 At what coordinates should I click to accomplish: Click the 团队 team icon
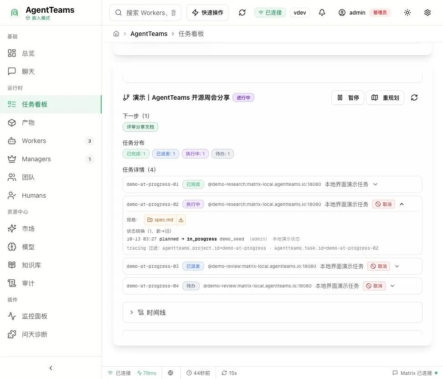(x=12, y=177)
